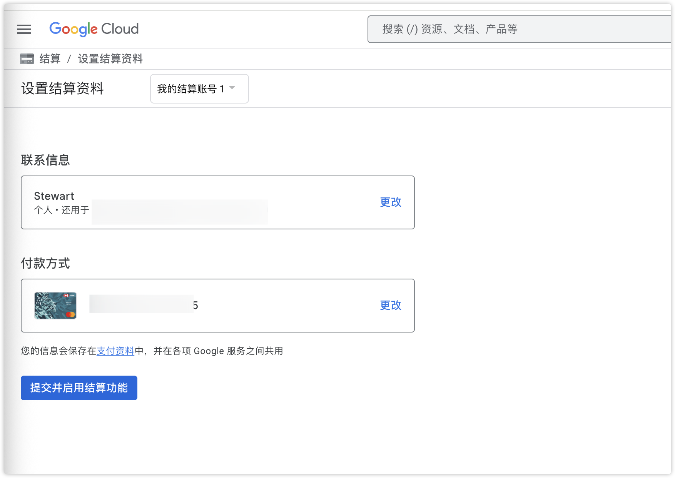The image size is (675, 478).
Task: Click the contact name Stewart
Action: 54,196
